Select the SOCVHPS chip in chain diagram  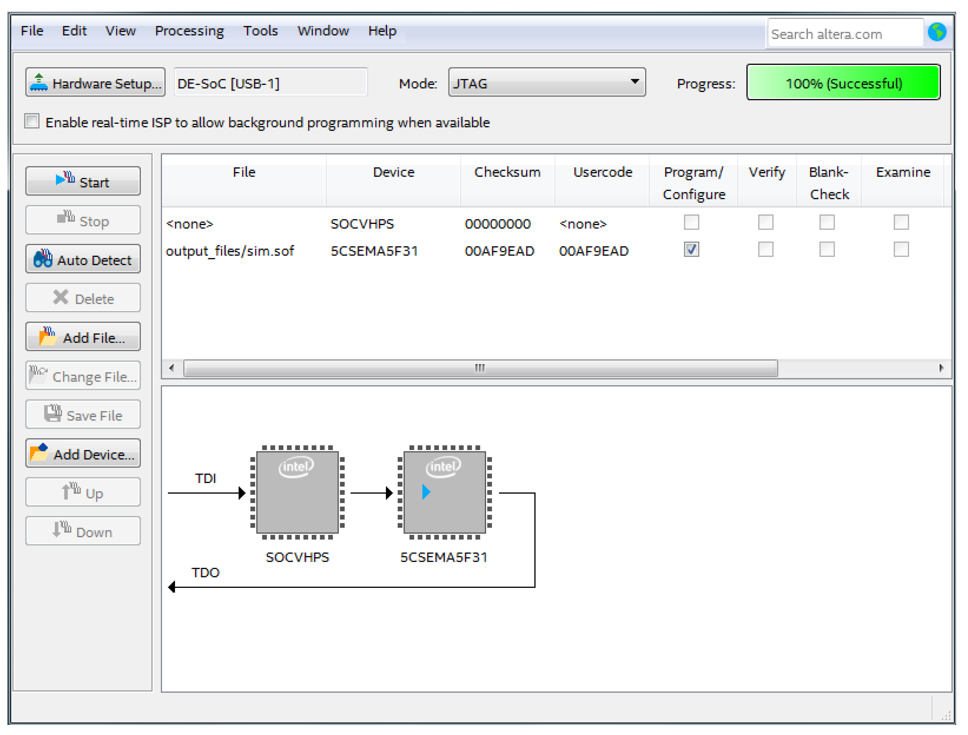point(297,492)
